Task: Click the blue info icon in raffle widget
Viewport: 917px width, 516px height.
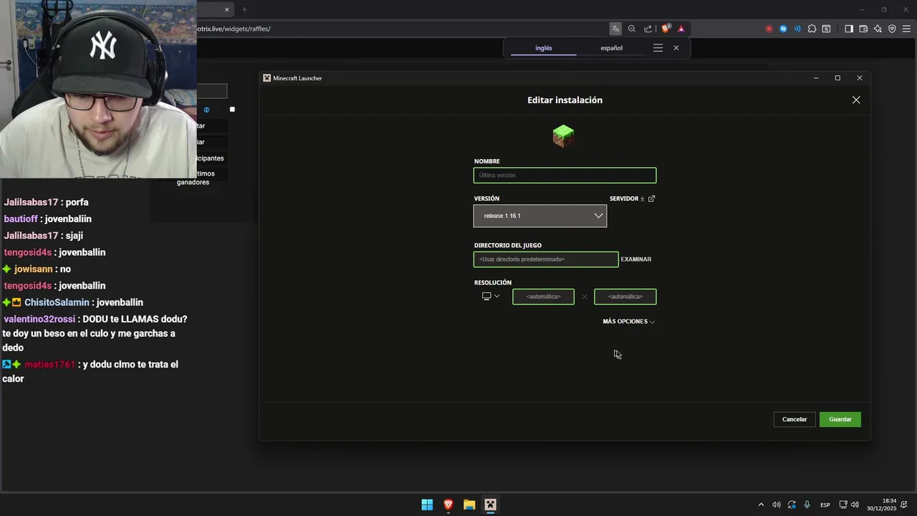Action: point(206,110)
